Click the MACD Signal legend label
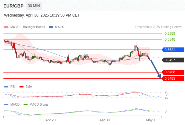 point(39,105)
